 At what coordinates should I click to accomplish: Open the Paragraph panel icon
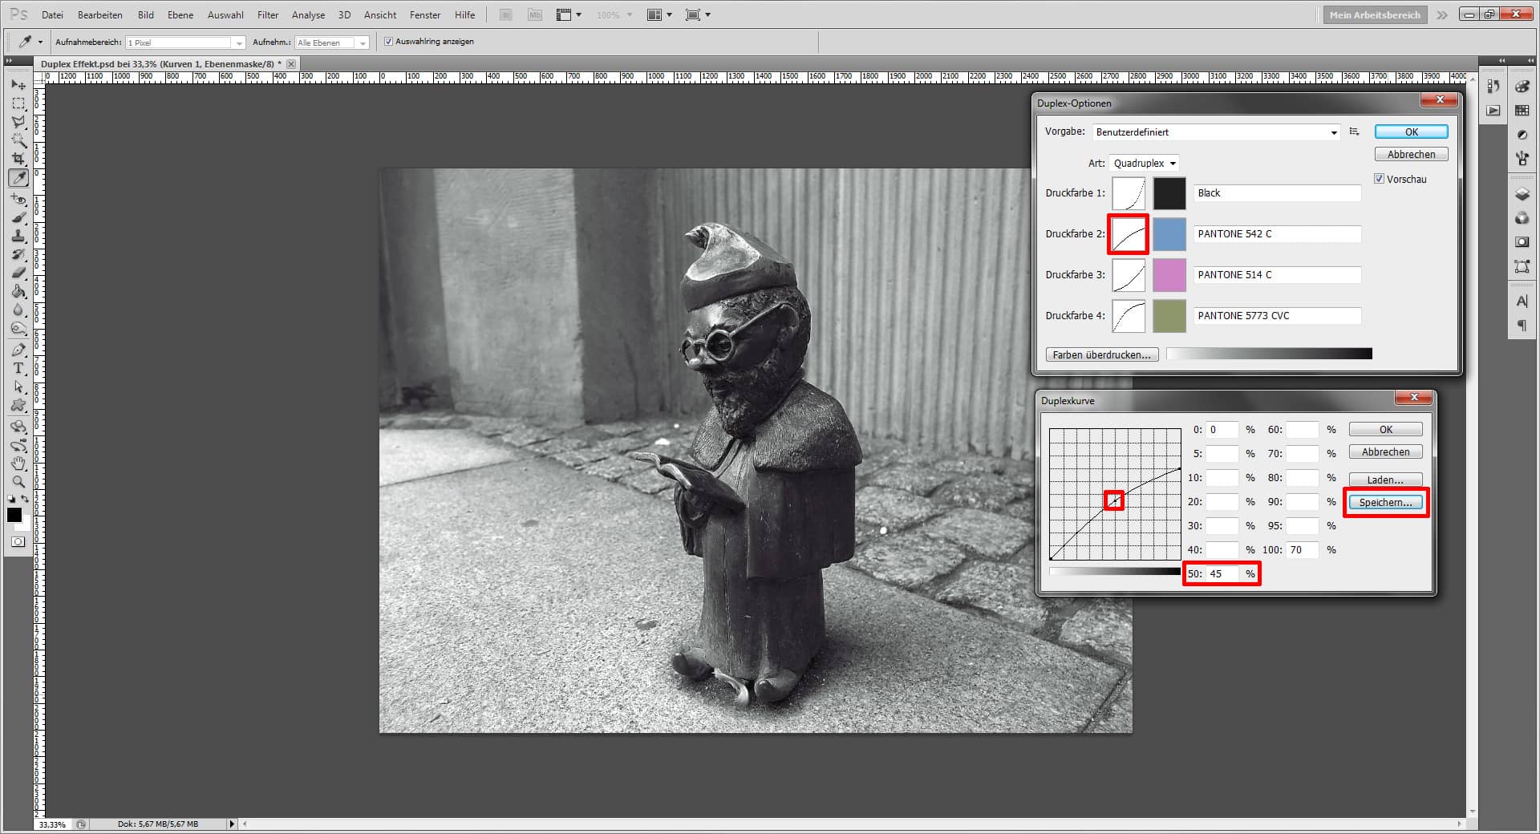click(x=1522, y=326)
